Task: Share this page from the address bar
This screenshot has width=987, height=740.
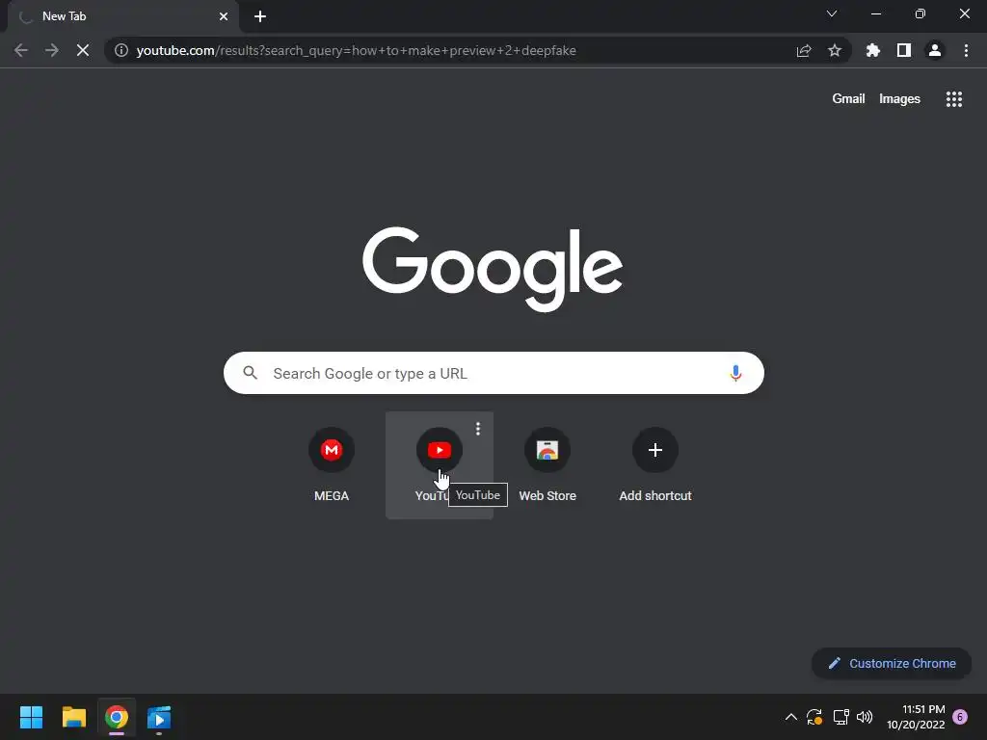Action: point(804,50)
